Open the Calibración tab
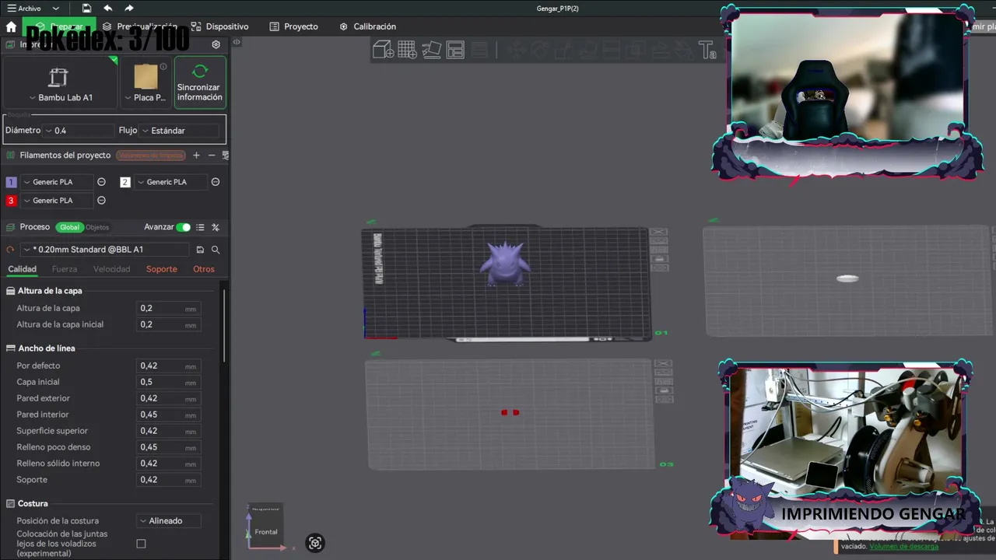996x560 pixels. (367, 26)
